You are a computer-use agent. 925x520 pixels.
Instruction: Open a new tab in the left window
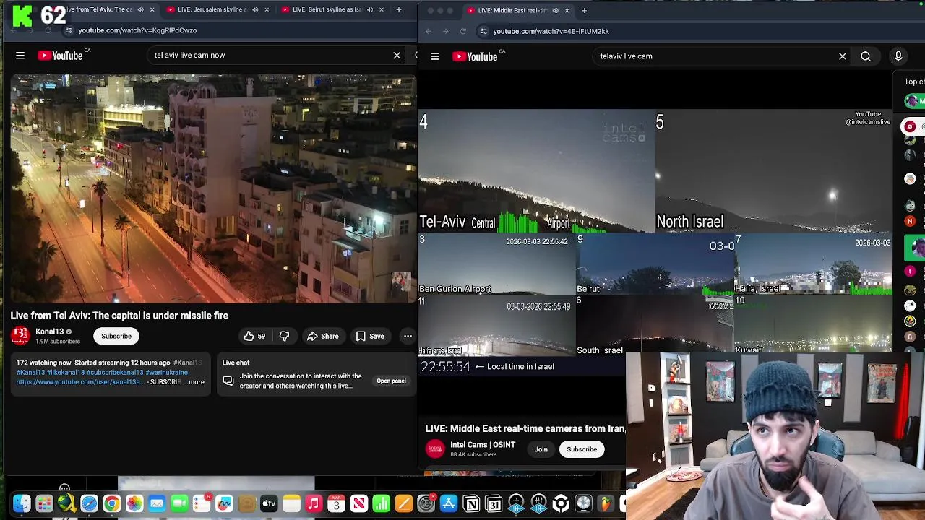pos(399,9)
